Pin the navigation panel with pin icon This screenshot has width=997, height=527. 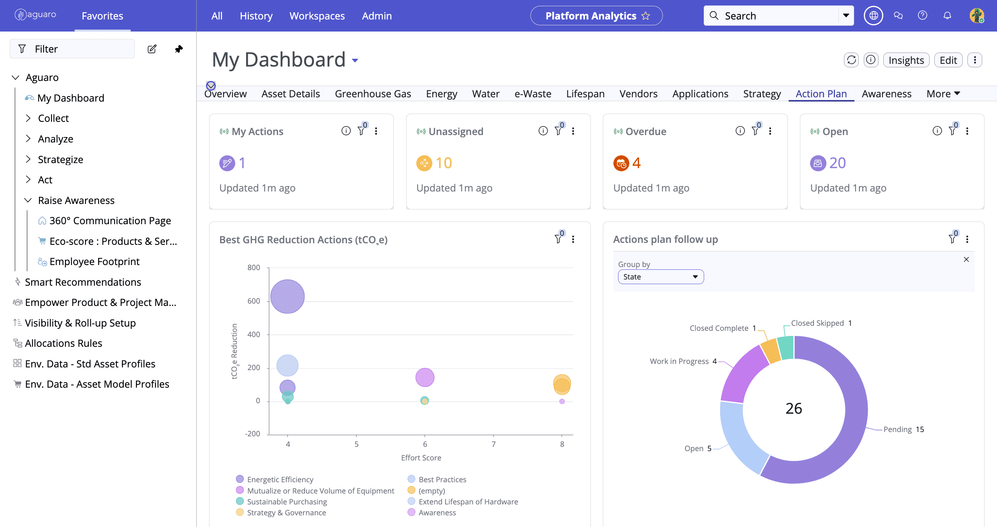[x=179, y=49]
